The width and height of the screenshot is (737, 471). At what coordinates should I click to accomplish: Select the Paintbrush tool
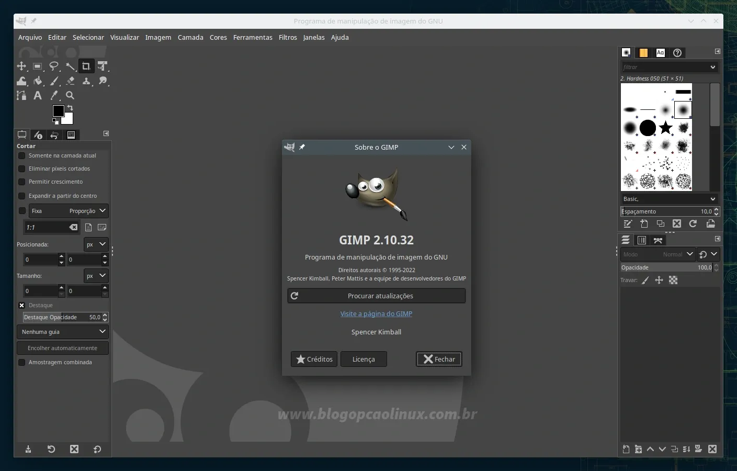click(54, 81)
